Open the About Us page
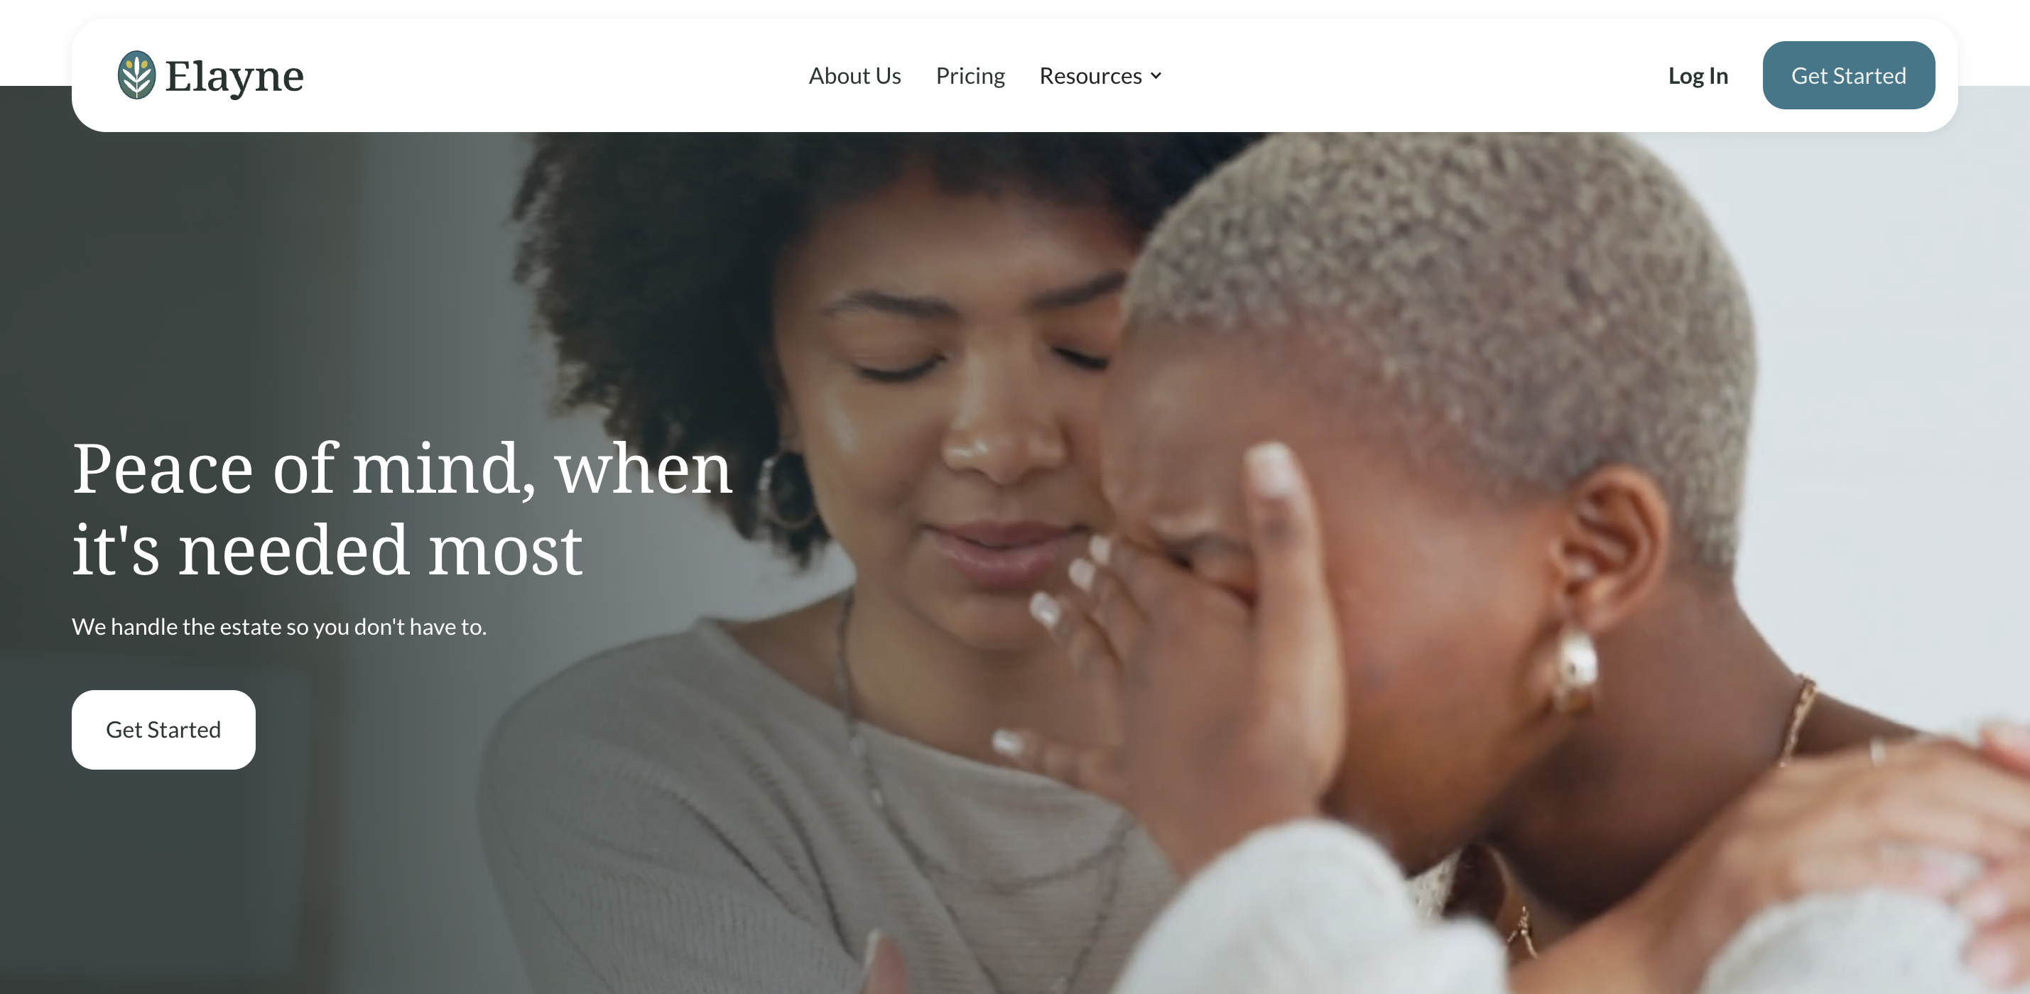The width and height of the screenshot is (2030, 994). click(854, 75)
